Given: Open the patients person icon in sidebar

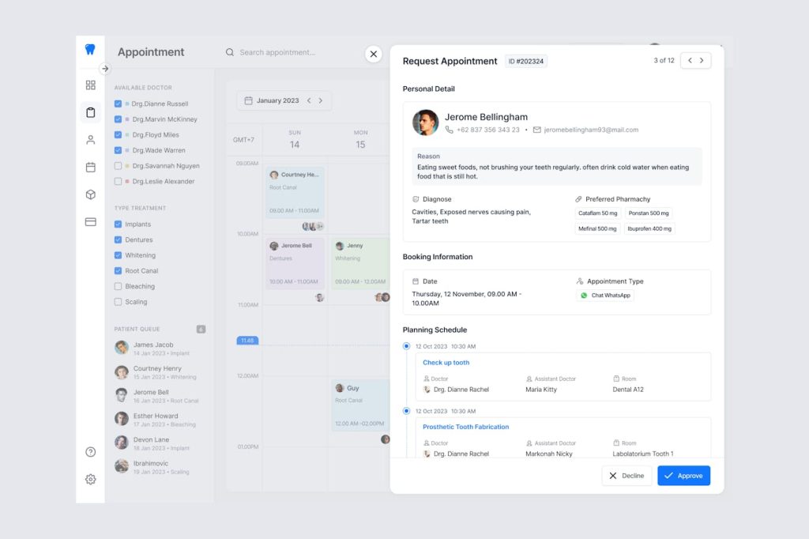Looking at the screenshot, I should coord(90,140).
